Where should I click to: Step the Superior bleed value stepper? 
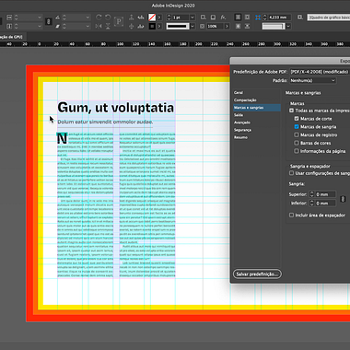(312, 194)
